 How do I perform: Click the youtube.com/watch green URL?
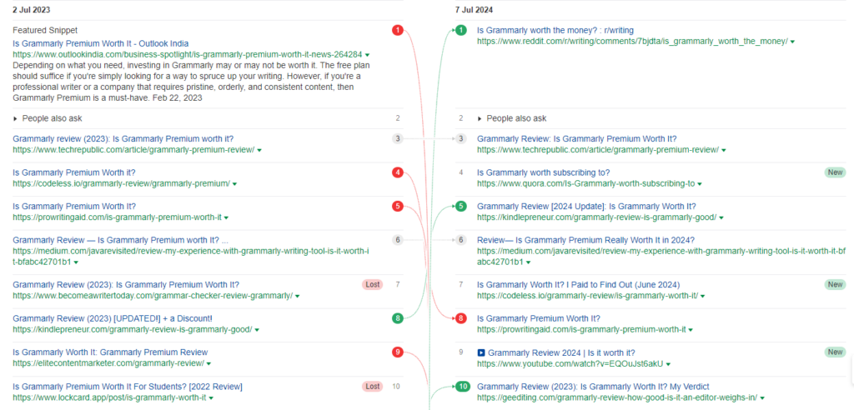[570, 363]
